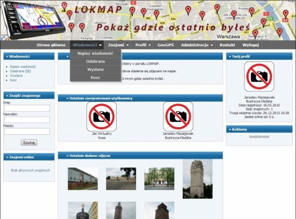Open the long building photo thumbnail
Viewport: 296px width, 219px height.
point(83,179)
